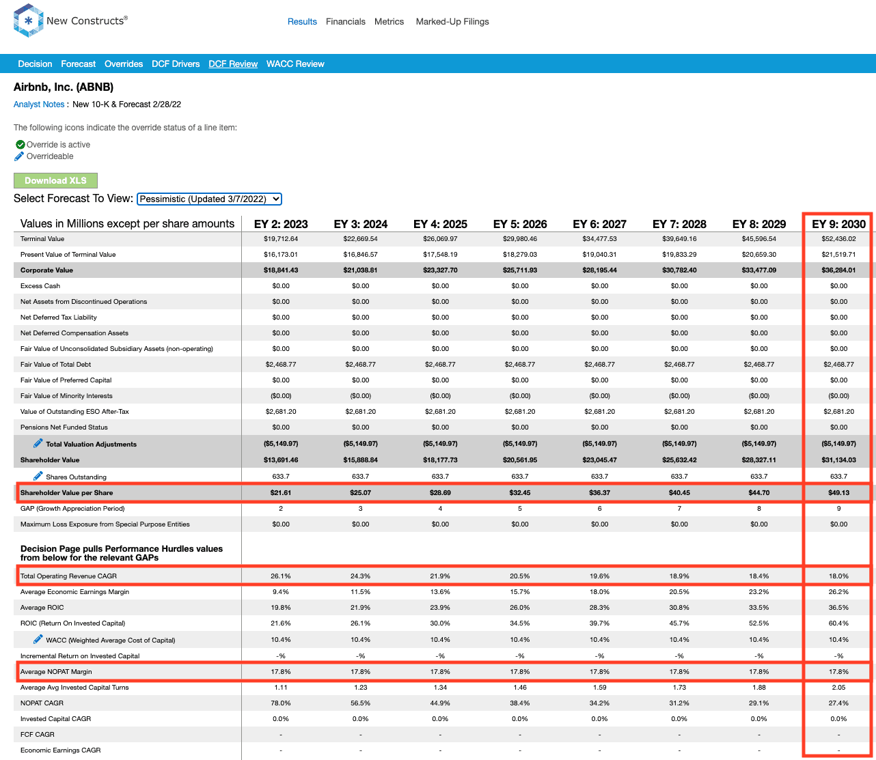Click the Value of Outstanding ESO After-Tax label
Viewport: 876px width, 760px height.
[x=74, y=412]
